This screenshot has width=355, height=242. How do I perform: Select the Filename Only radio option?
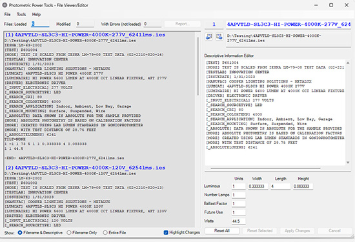pos(82,232)
